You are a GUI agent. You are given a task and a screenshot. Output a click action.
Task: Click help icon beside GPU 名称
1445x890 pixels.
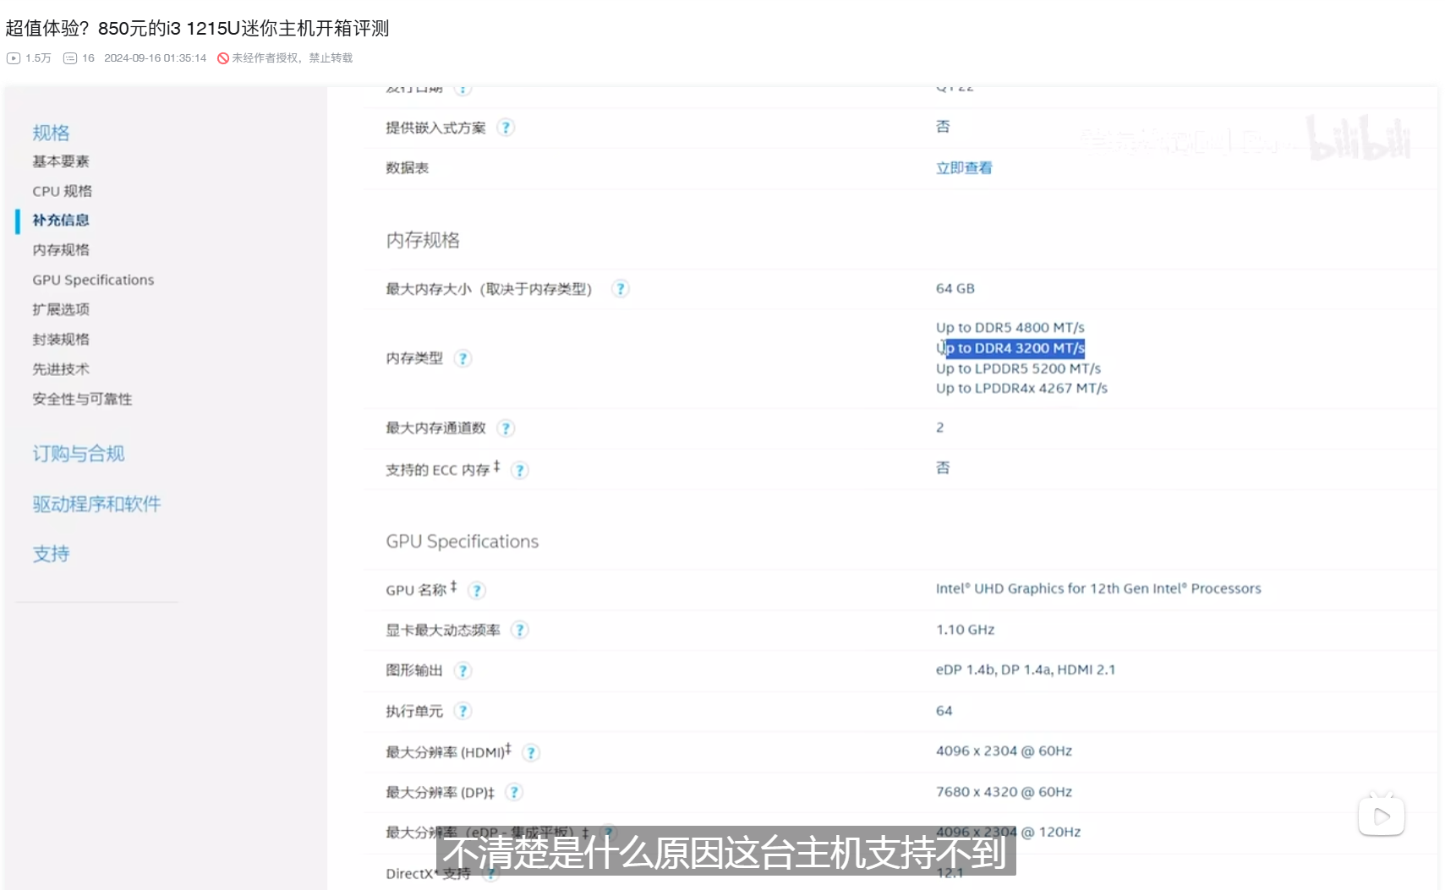[x=477, y=591]
